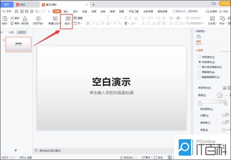
Task: Click the Print icon in quick access toolbar
Action: [x=27, y=11]
